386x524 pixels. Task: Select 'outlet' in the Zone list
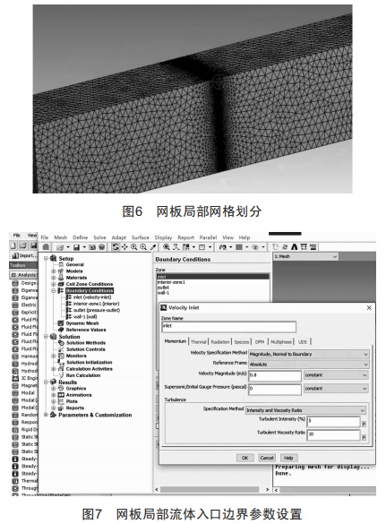click(163, 288)
